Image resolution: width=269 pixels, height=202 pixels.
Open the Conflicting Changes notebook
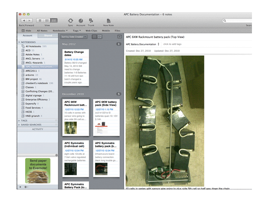[38, 92]
